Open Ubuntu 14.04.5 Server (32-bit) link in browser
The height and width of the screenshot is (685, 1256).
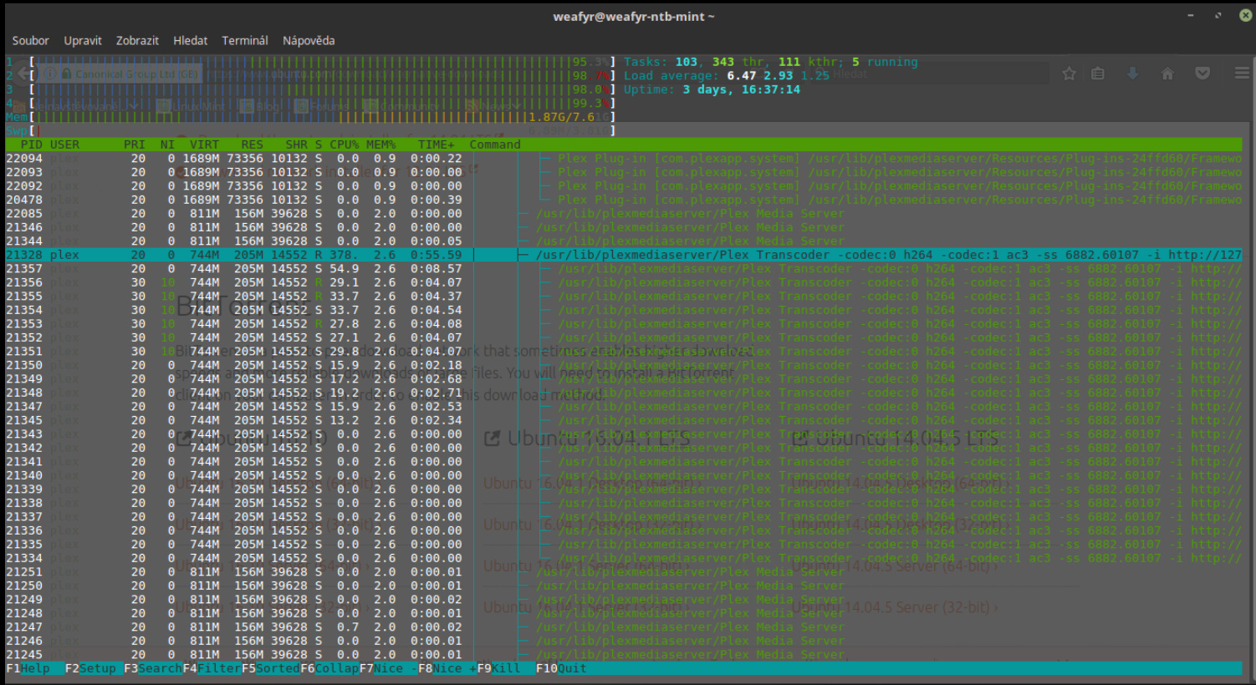tap(895, 607)
